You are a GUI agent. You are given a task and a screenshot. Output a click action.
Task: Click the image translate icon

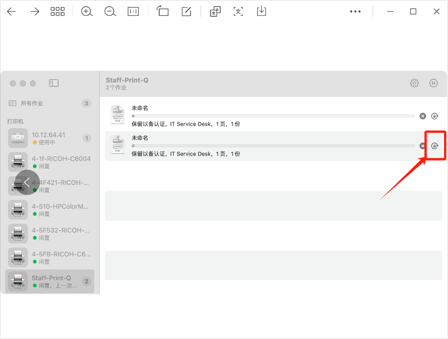point(215,12)
